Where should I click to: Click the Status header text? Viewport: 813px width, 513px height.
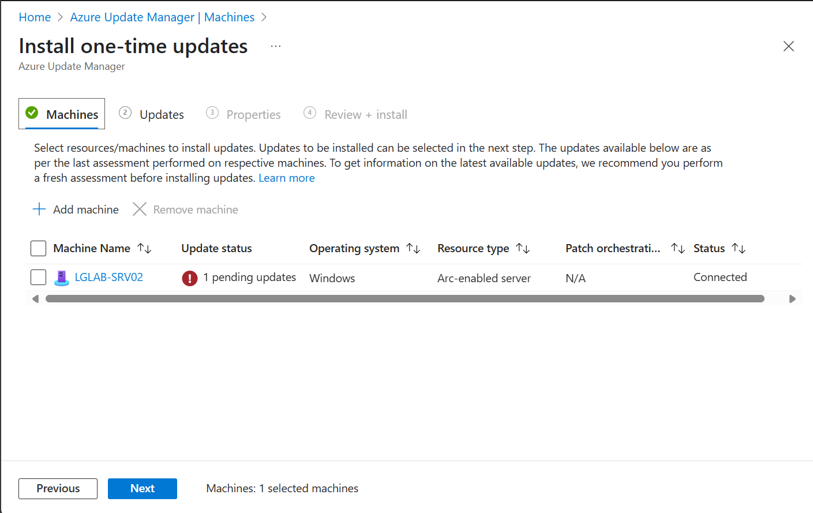coord(709,248)
